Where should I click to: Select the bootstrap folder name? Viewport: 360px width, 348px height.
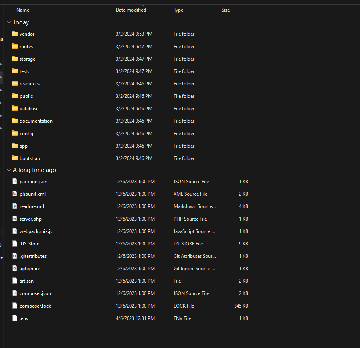click(30, 158)
